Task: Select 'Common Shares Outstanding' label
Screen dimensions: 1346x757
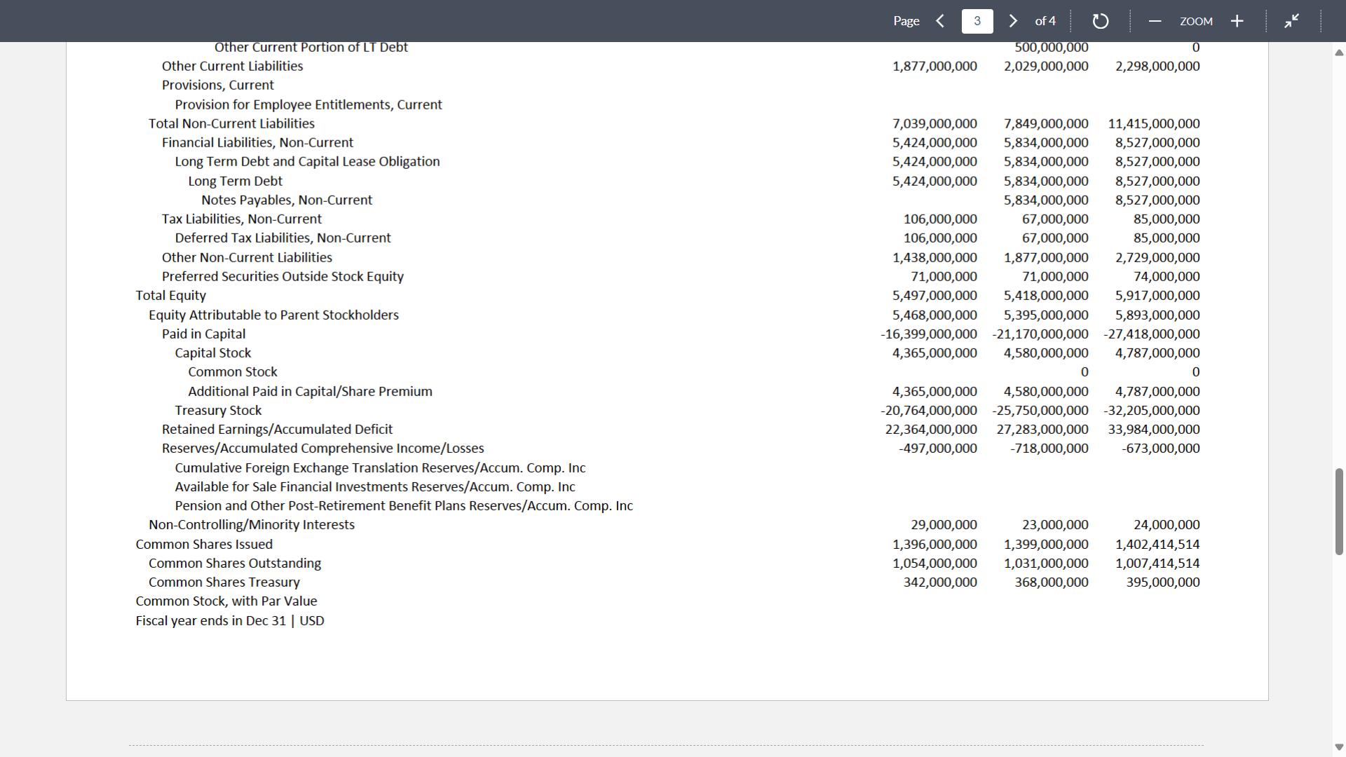Action: coord(235,563)
